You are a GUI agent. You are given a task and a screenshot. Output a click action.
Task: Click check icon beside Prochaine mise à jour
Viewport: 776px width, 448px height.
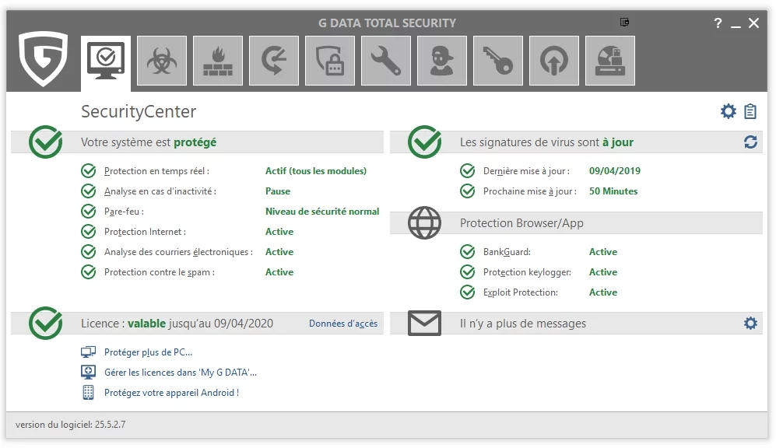pos(468,191)
